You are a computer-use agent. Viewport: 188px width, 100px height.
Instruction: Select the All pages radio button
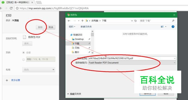23,53
